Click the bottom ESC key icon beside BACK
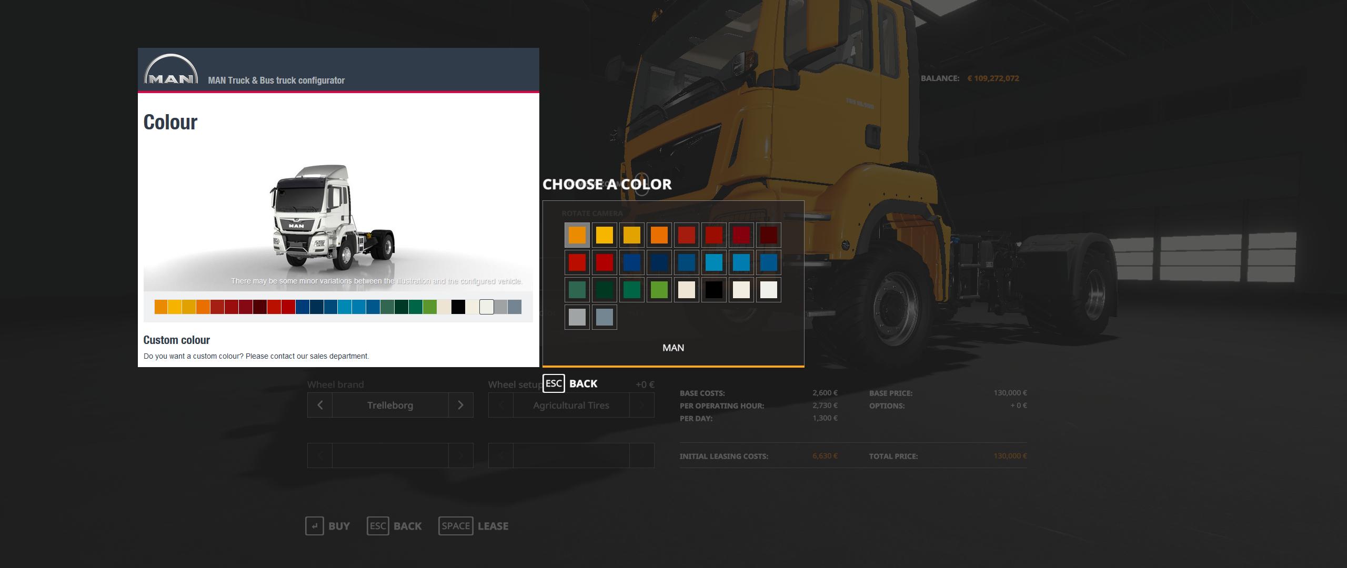This screenshot has width=1347, height=568. [x=378, y=526]
